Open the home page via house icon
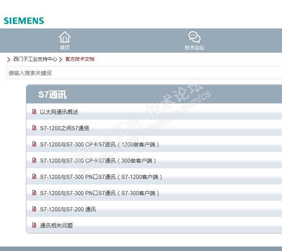 [x=65, y=37]
